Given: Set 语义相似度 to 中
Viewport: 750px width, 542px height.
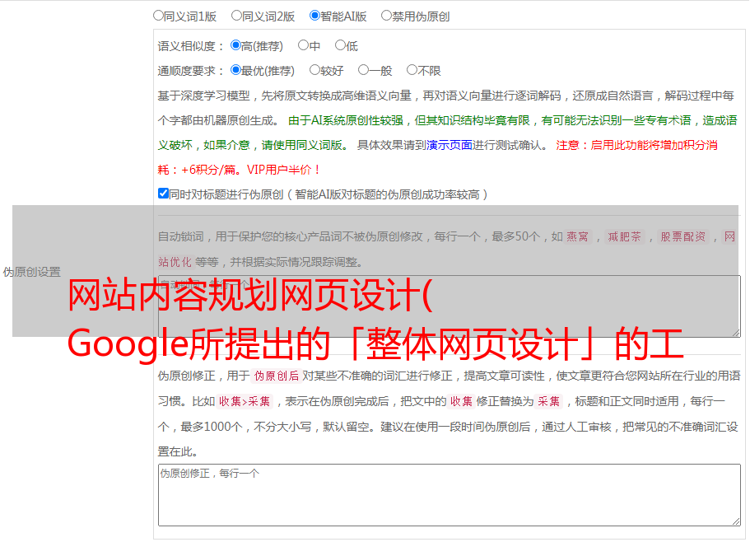Looking at the screenshot, I should [303, 45].
